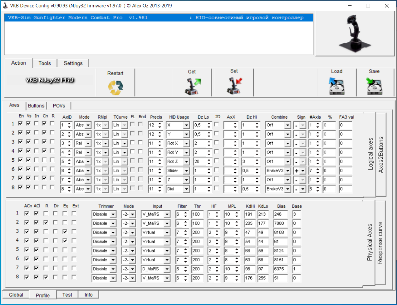Open HID Usage dropdown showing Slider
The width and height of the screenshot is (397, 305).
click(x=186, y=170)
